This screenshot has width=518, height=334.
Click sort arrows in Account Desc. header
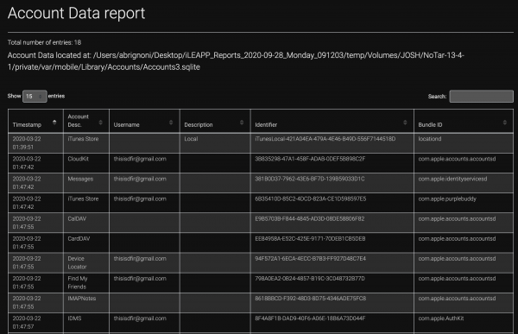[x=100, y=123]
